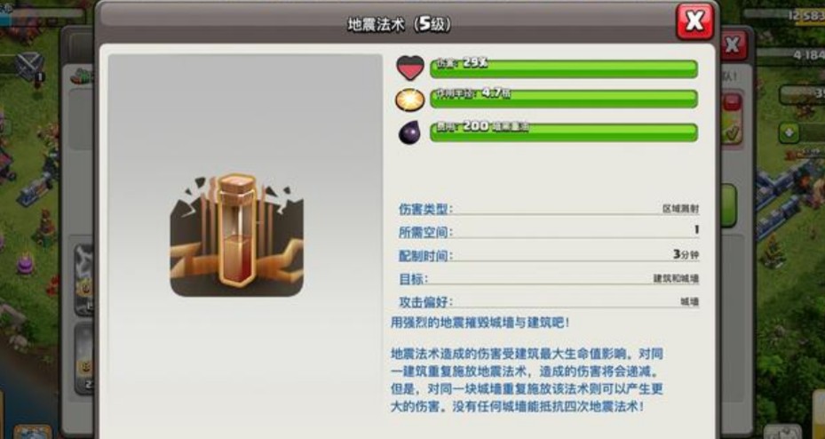Click the heart damage icon
The width and height of the screenshot is (825, 439).
coord(410,68)
